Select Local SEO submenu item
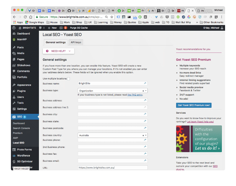Image resolution: width=236 pixels, height=186 pixels. 19,143
